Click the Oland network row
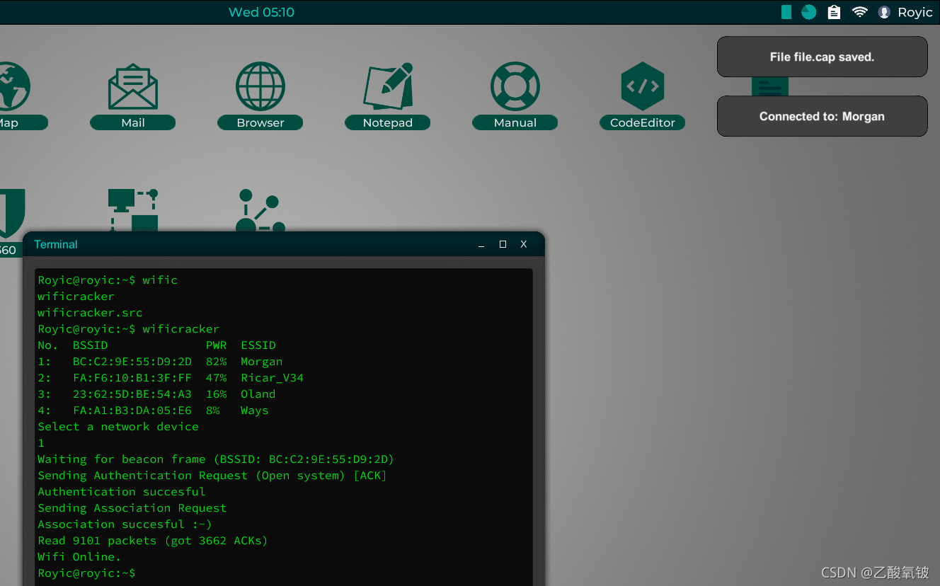 point(156,394)
